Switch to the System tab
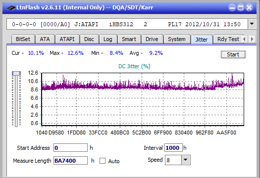This screenshot has width=260, height=178. (177, 39)
